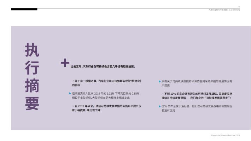The width and height of the screenshot is (251, 141).
Task: Click the large title character 行
Action: 32,68
